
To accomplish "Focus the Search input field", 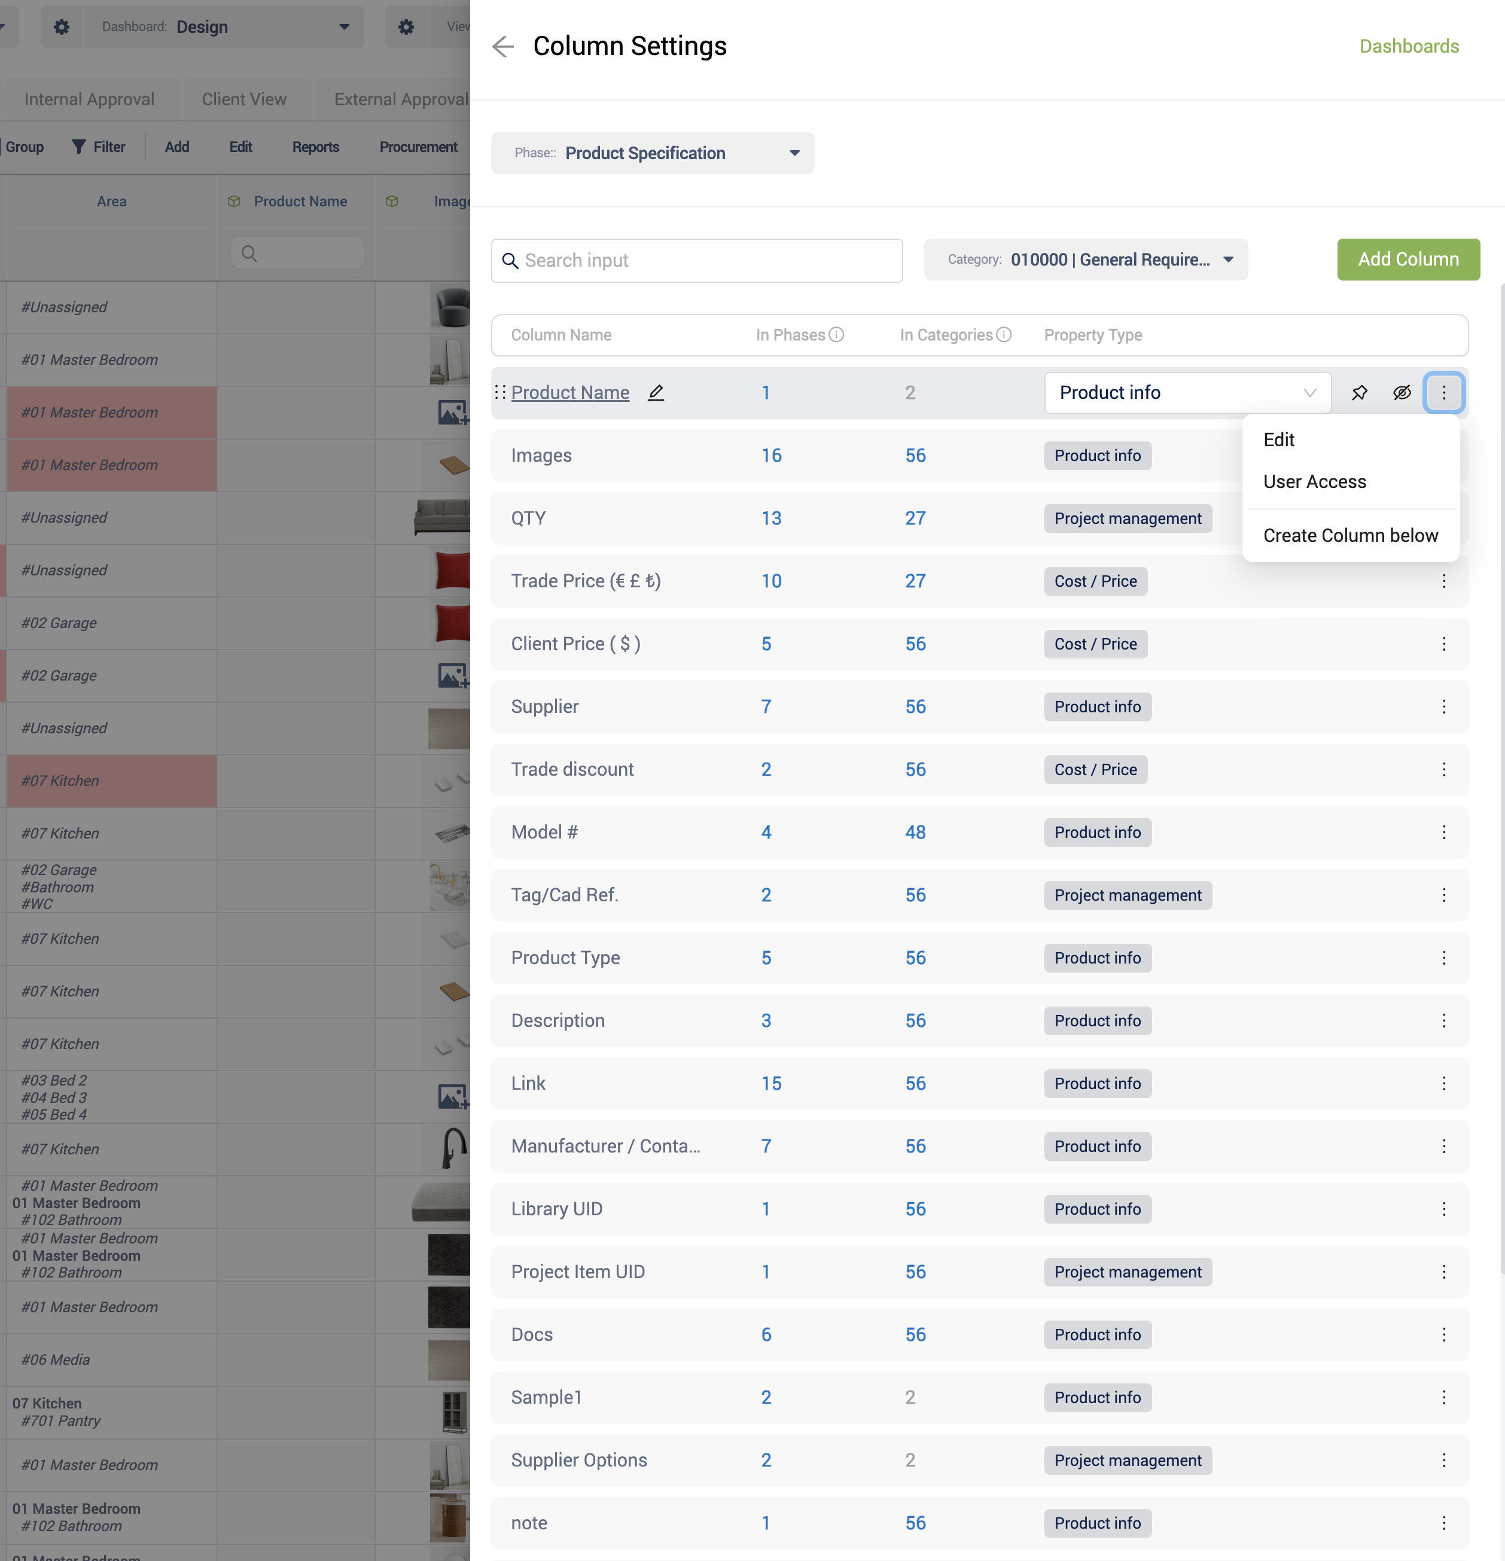I will [697, 260].
